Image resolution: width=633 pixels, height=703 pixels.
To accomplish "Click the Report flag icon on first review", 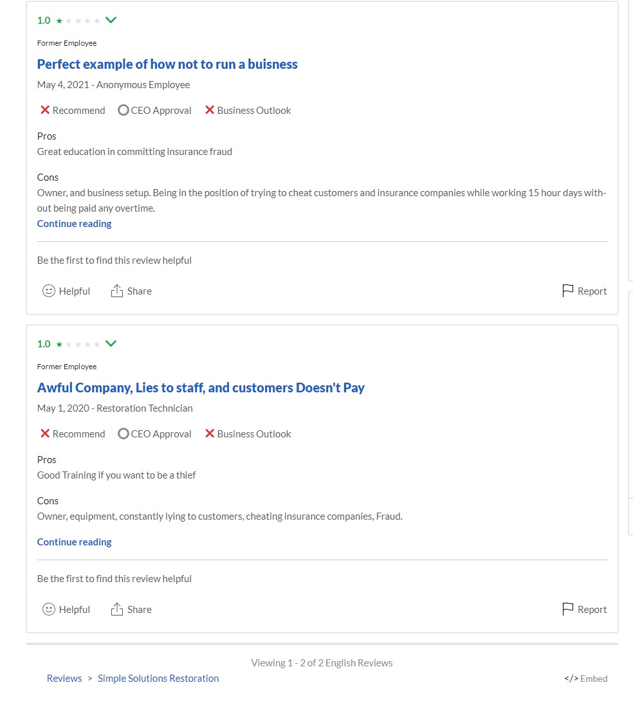I will point(567,291).
